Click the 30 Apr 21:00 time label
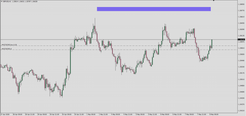Screen dimensions: 246x116 tap(79, 114)
